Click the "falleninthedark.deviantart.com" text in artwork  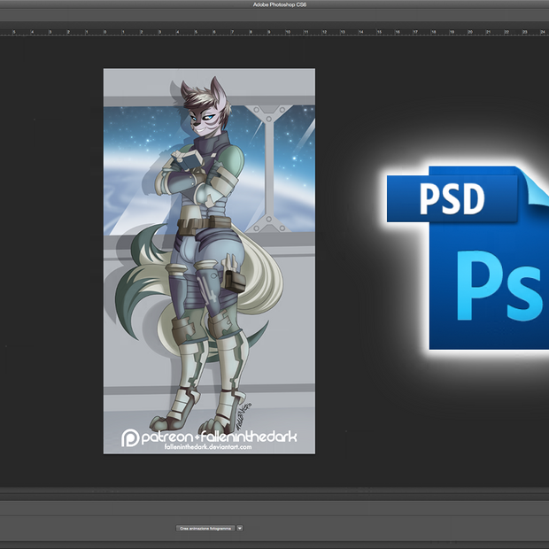(208, 447)
